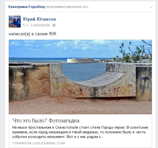Click the word Фотозагадка in headline

[x=64, y=121]
